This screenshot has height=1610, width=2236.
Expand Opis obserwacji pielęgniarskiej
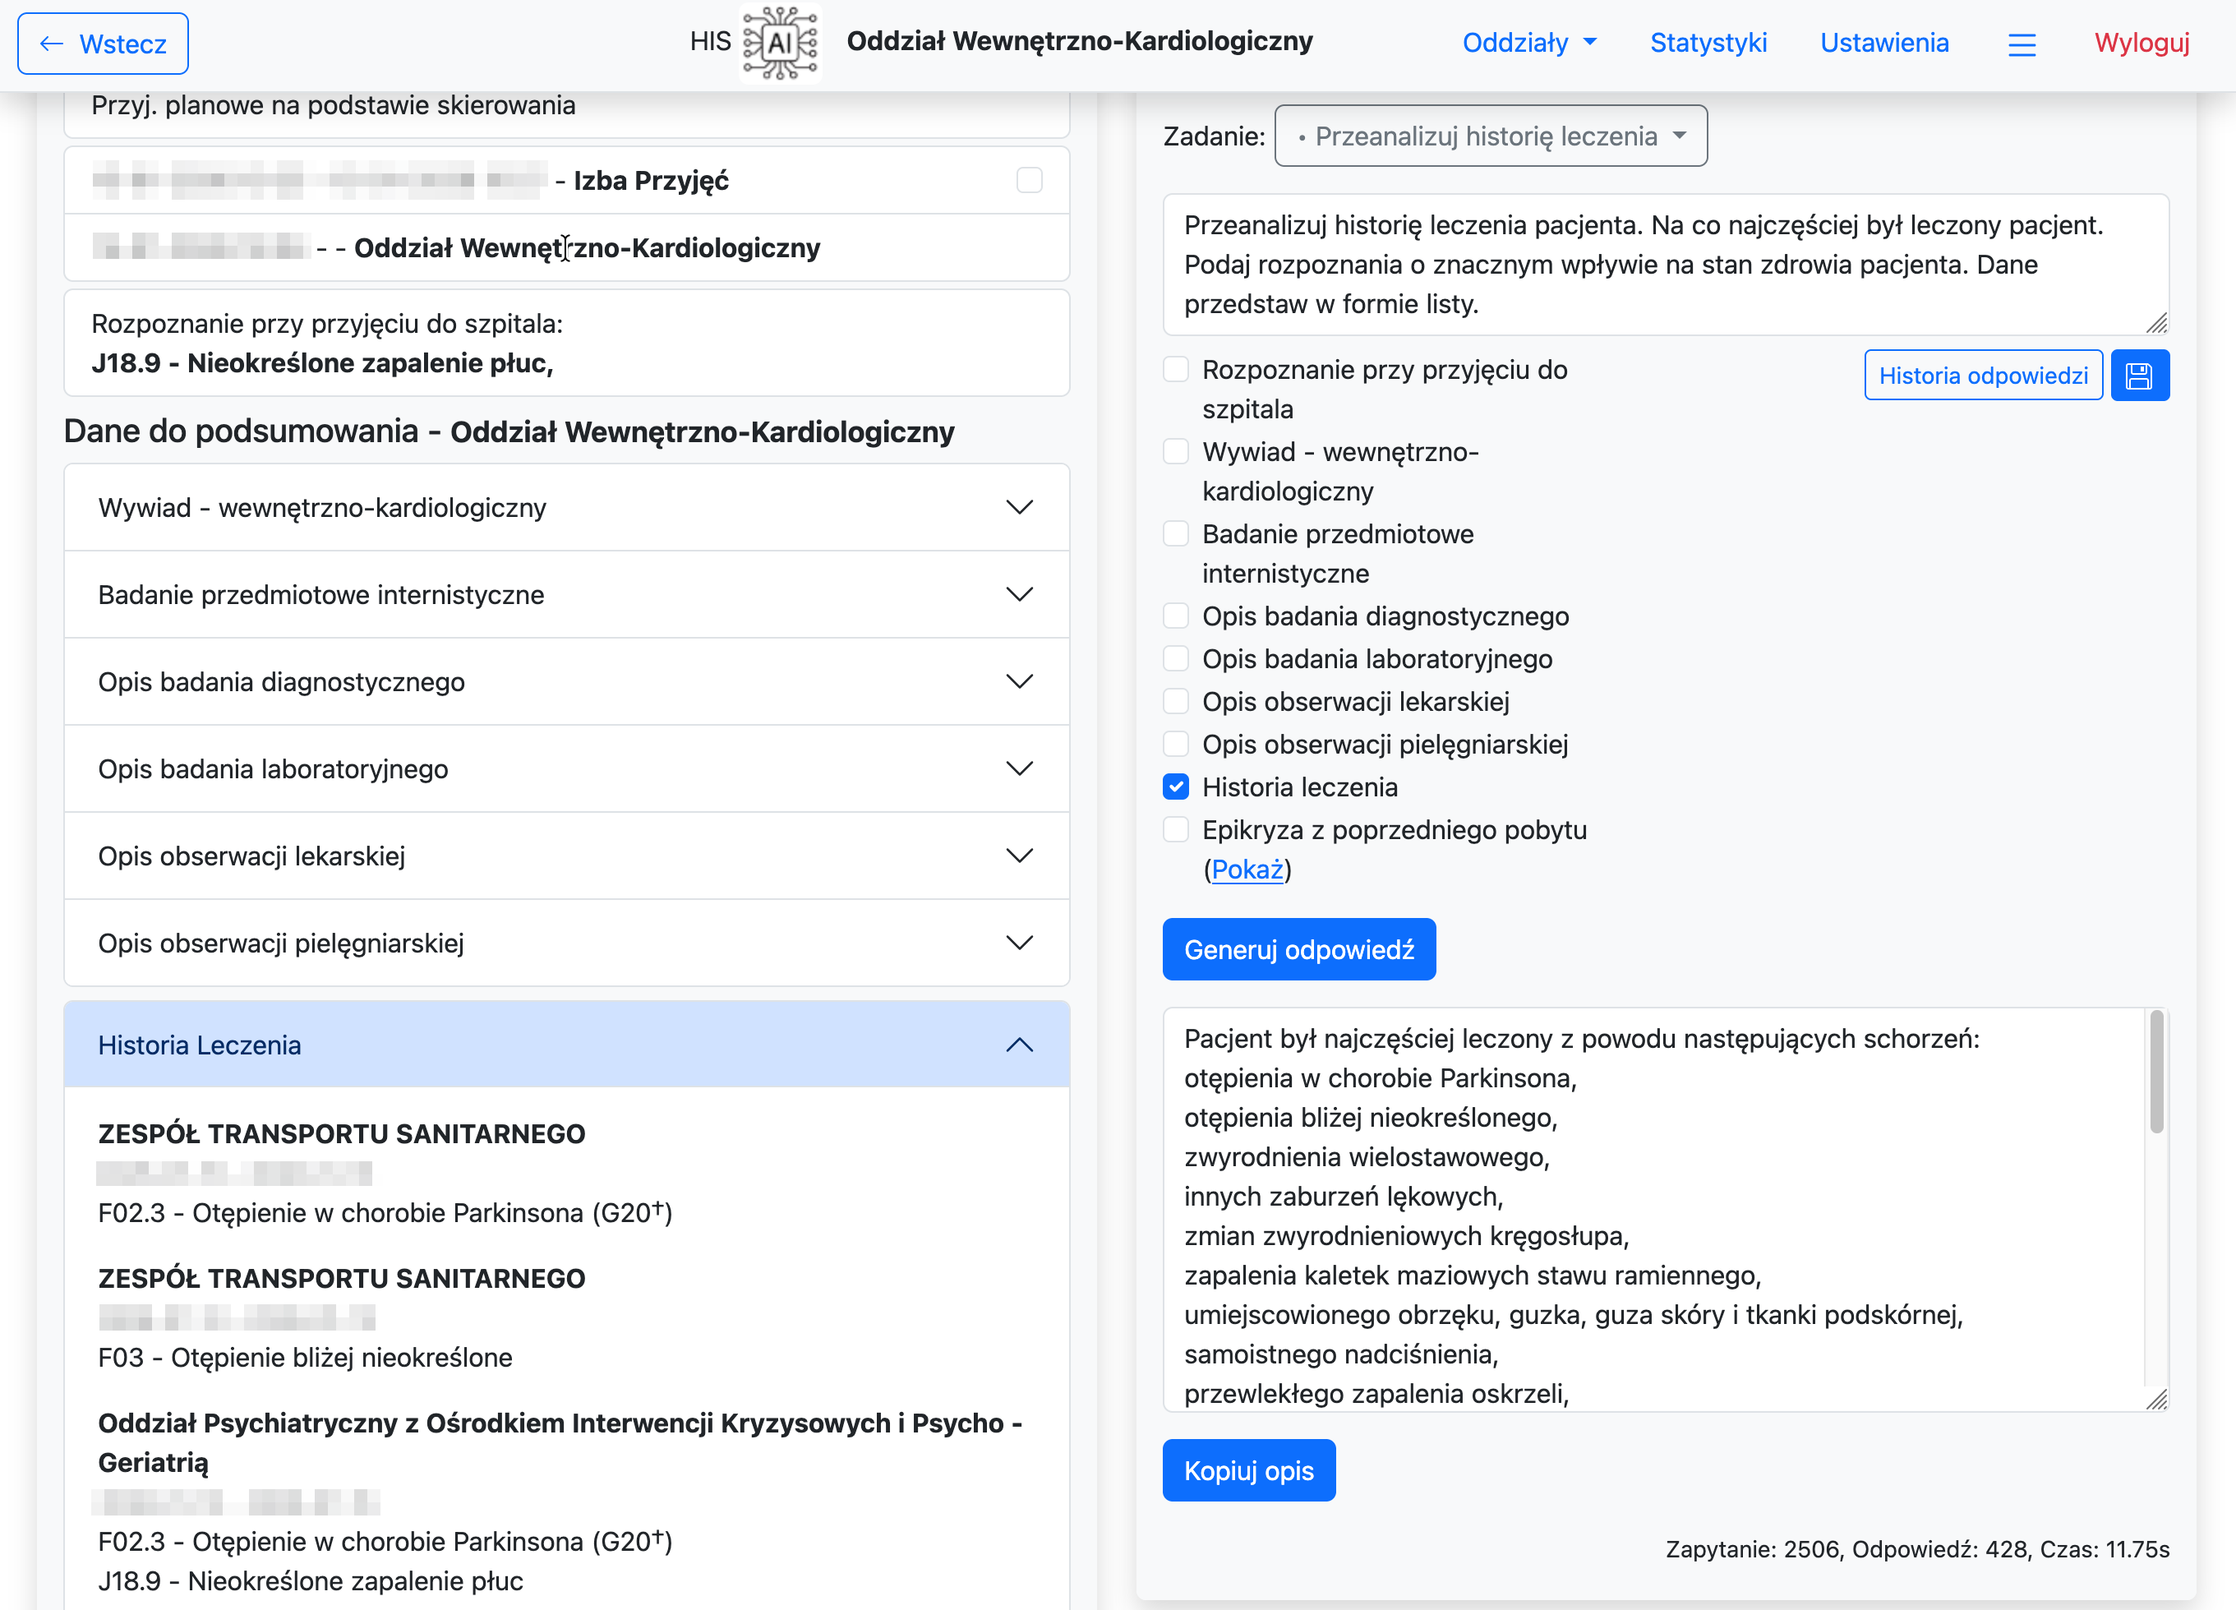coord(1020,943)
